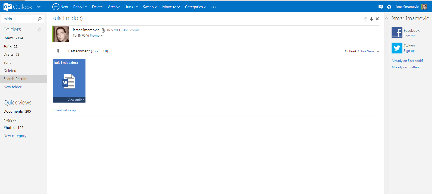Open the settings gear icon

click(x=389, y=7)
